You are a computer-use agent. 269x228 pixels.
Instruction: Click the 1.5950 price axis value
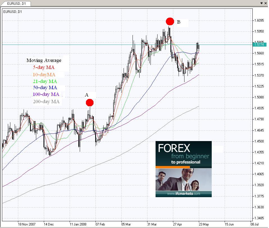pyautogui.click(x=259, y=31)
